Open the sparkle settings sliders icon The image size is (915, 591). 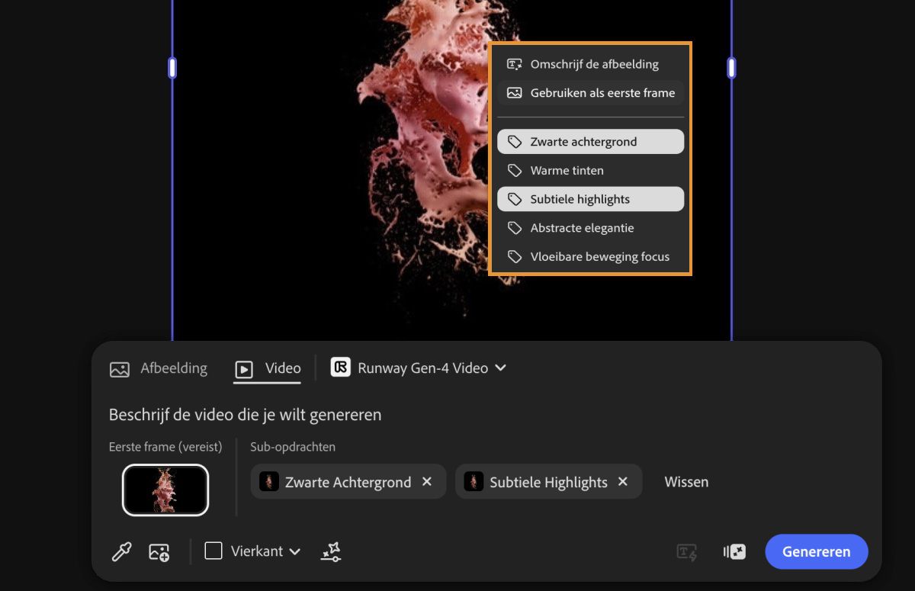pos(331,551)
